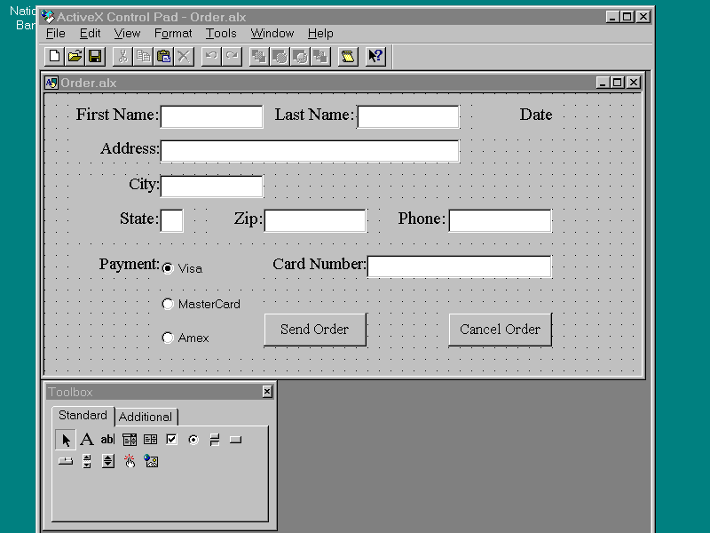Choose the CheckBox tool in Toolbox
The width and height of the screenshot is (710, 533).
click(171, 440)
